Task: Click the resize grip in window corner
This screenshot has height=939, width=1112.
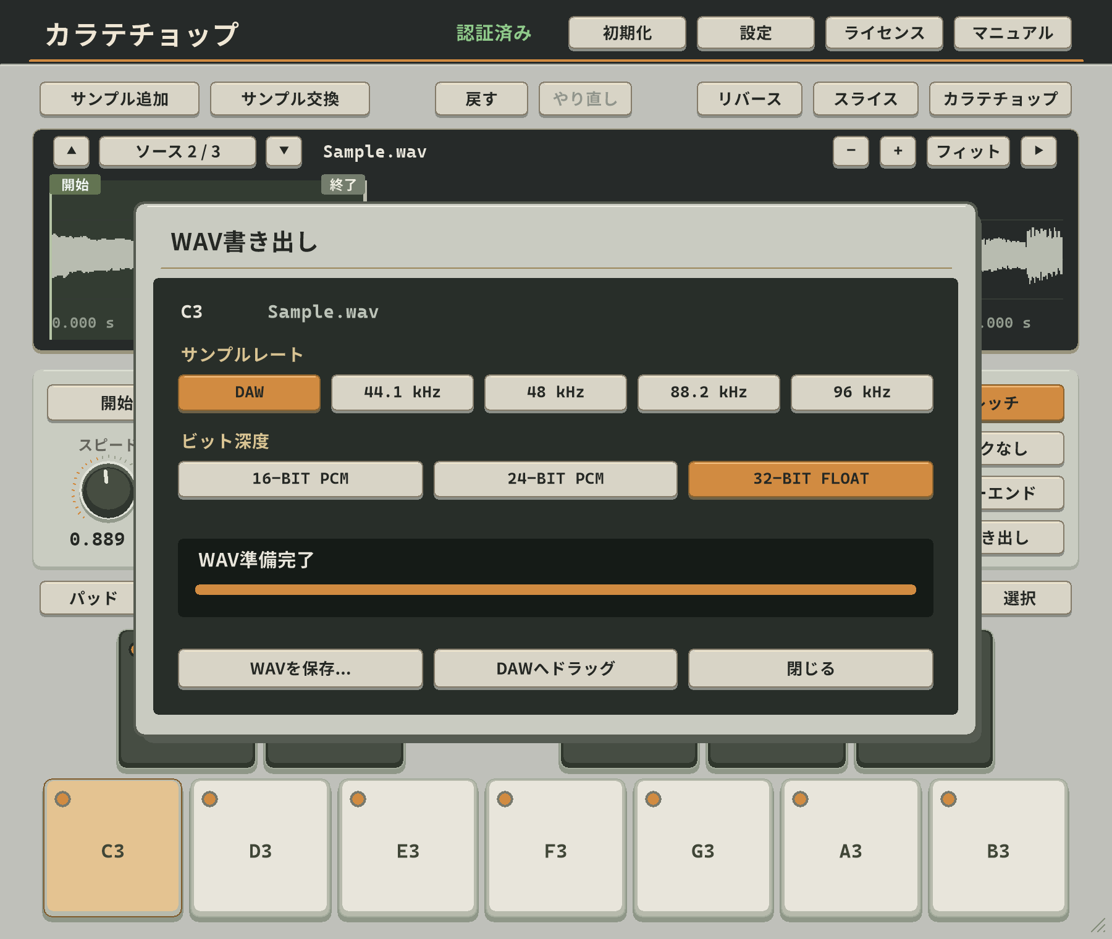Action: coord(1098,925)
